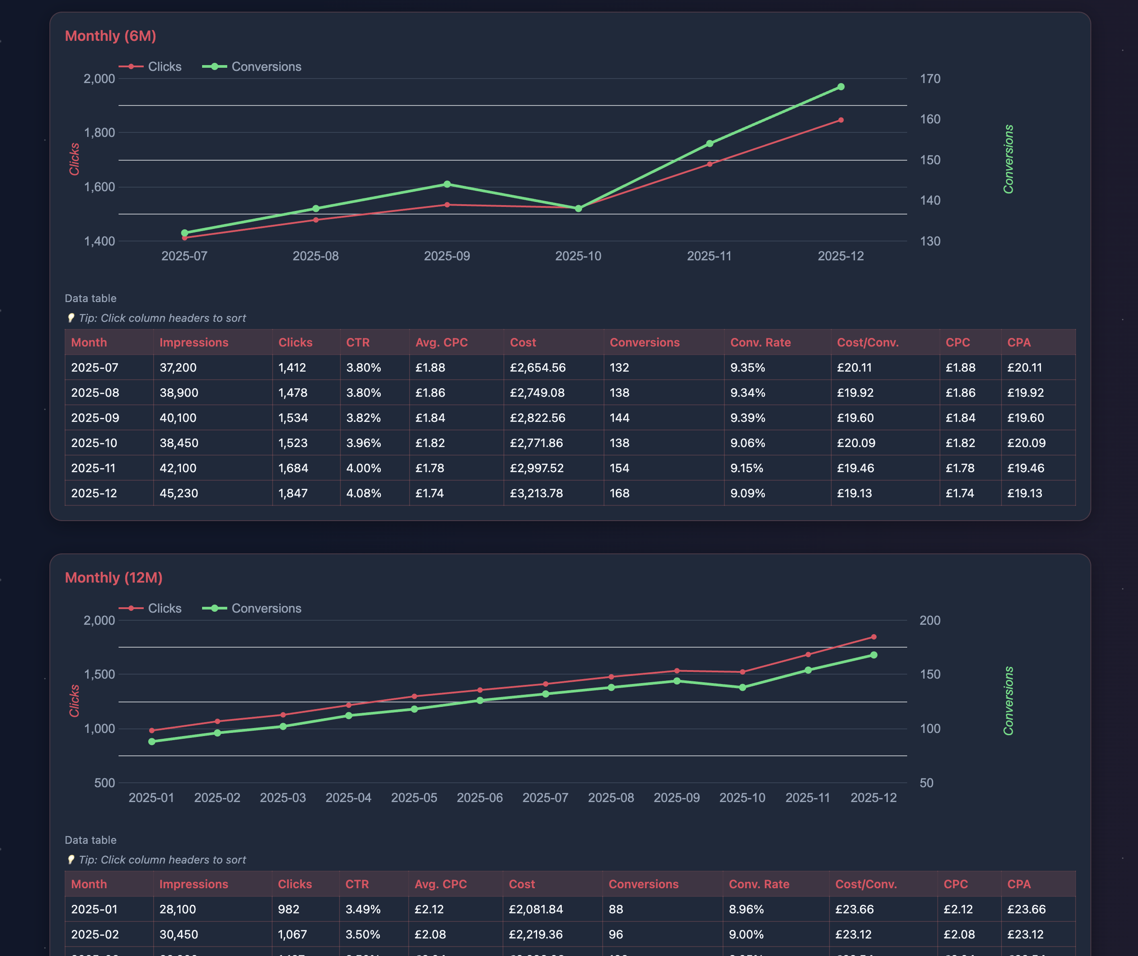Open the Monthly (6M) section header
Viewport: 1138px width, 956px height.
[x=110, y=35]
